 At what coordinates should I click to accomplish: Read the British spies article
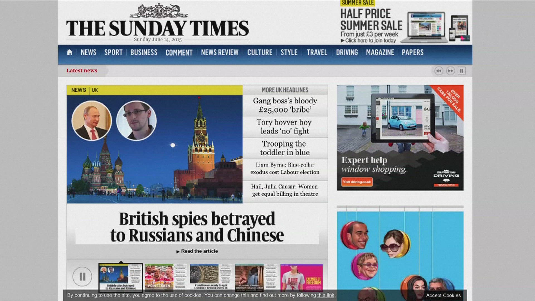point(199,251)
